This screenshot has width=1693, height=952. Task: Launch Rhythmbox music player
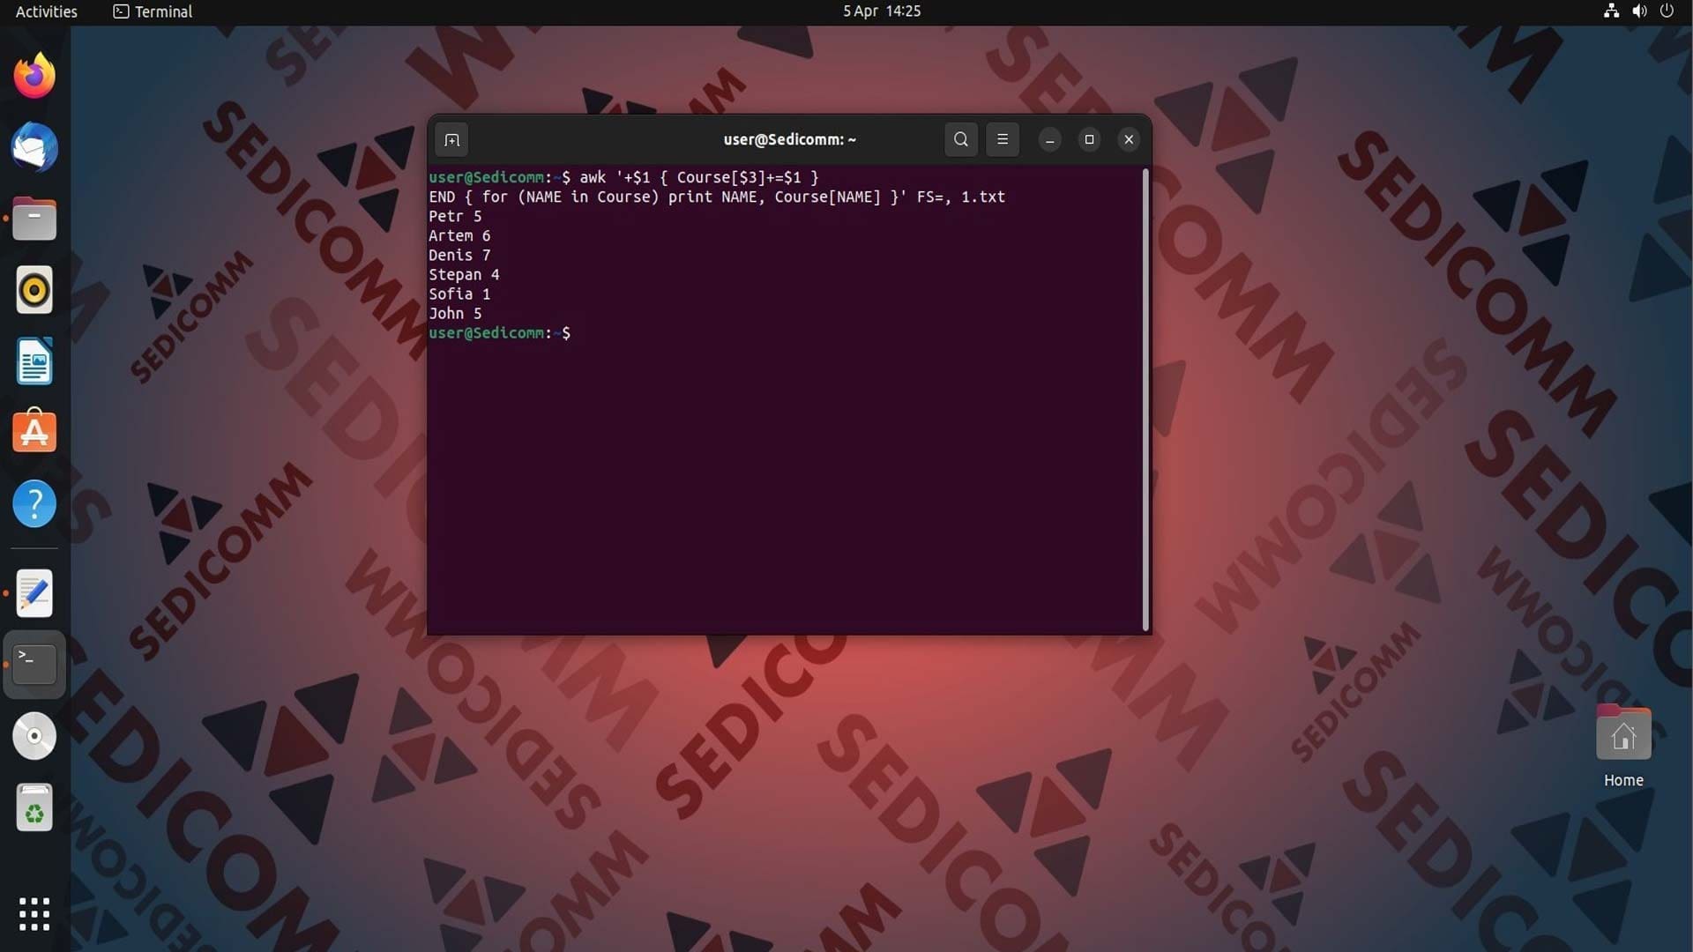click(x=34, y=290)
